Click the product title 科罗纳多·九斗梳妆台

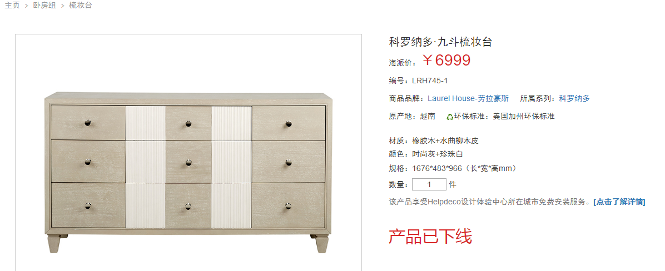[441, 42]
